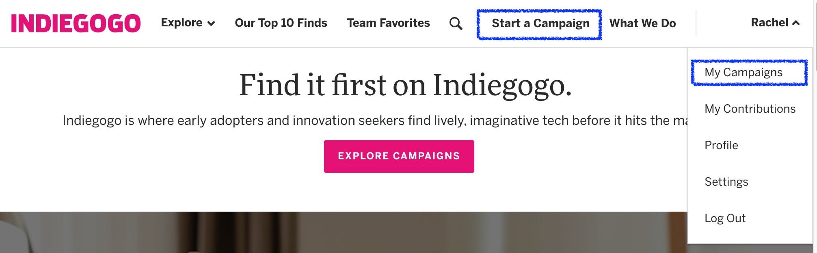817x253 pixels.
Task: Collapse the Rachel account menu
Action: tap(775, 23)
